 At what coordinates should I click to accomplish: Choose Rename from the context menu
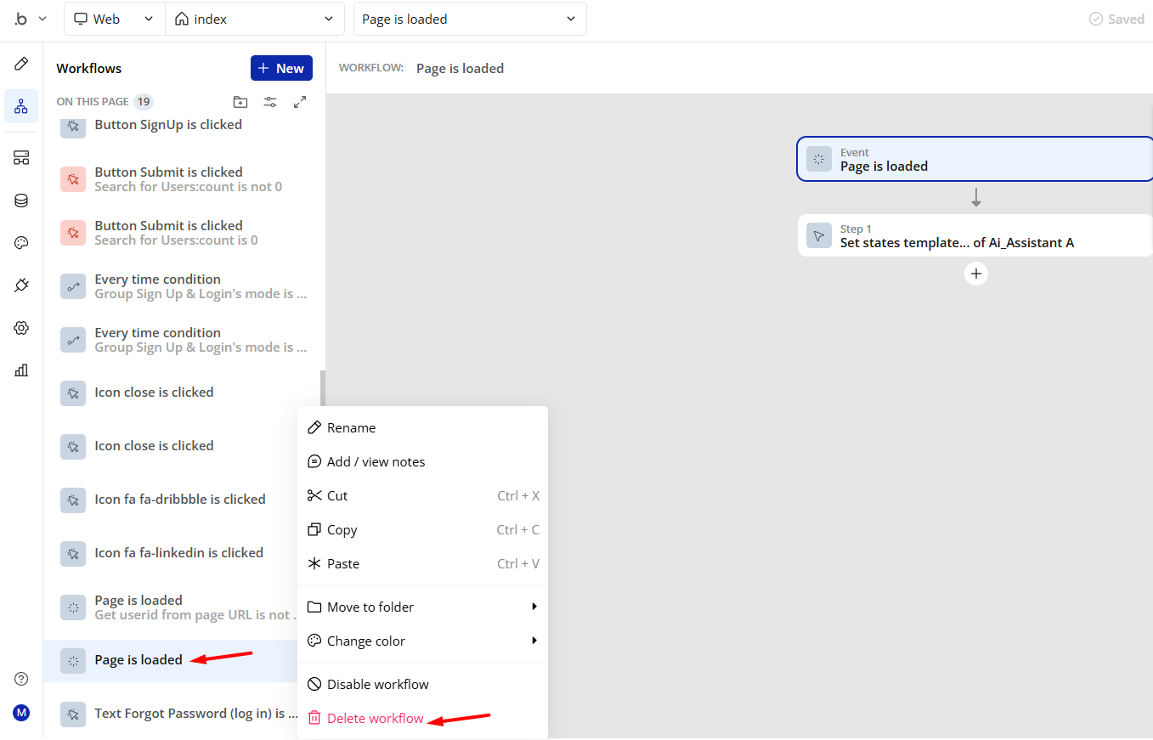tap(351, 427)
